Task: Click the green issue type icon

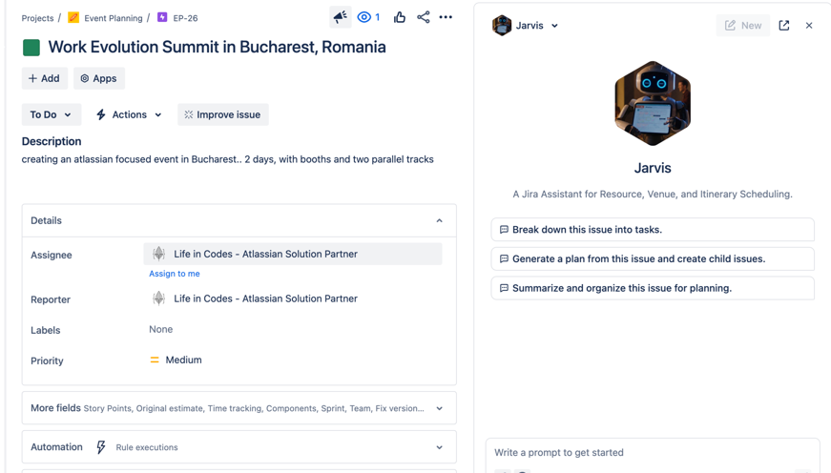Action: pyautogui.click(x=31, y=48)
